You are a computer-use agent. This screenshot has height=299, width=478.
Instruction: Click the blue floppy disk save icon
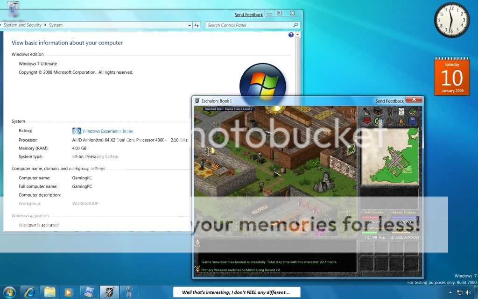click(x=412, y=121)
